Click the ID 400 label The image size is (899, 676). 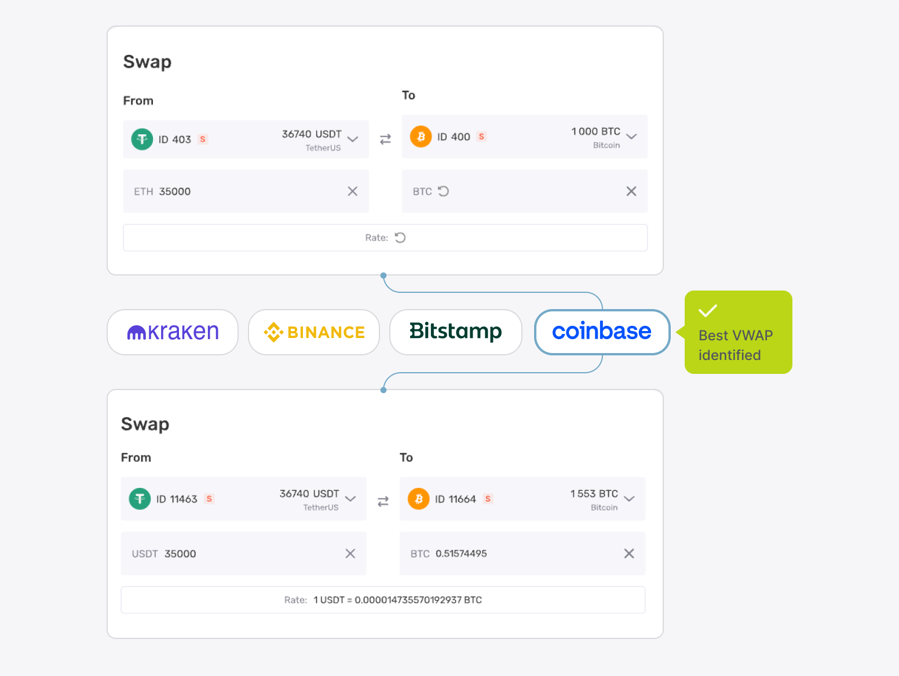454,137
